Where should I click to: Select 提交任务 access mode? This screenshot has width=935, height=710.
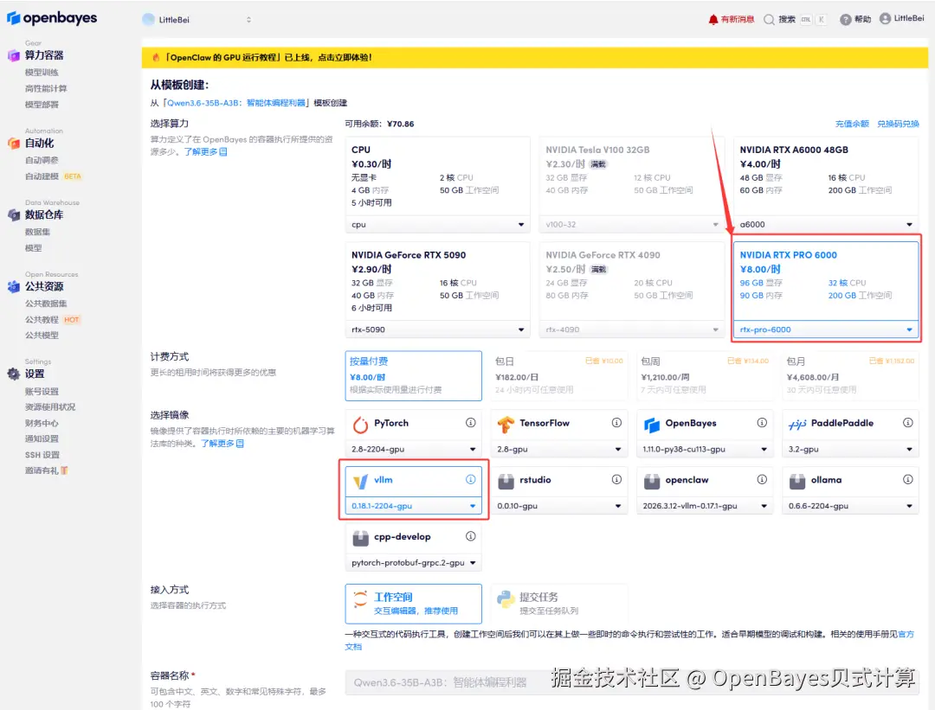tap(558, 604)
